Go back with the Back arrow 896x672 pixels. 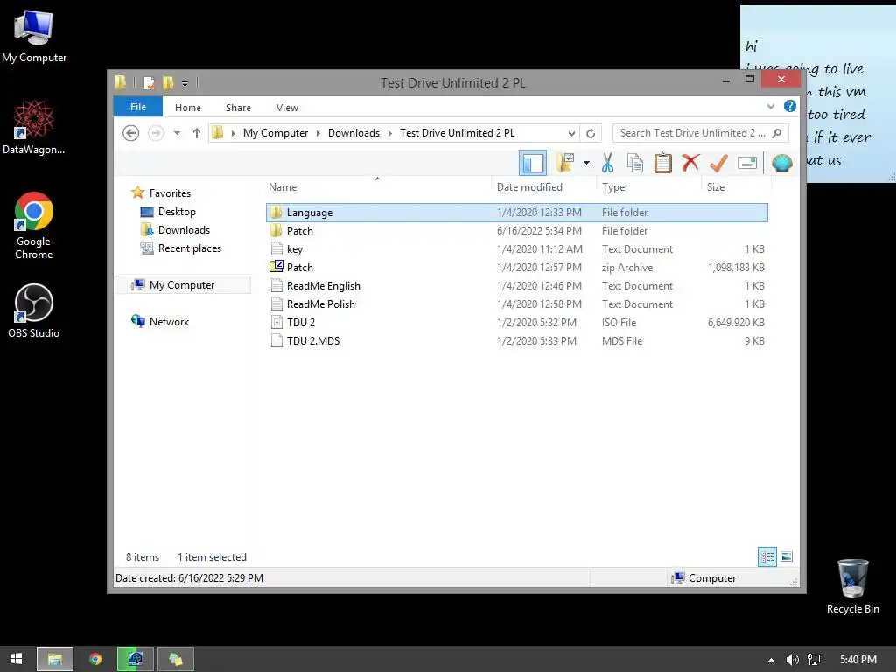click(131, 133)
